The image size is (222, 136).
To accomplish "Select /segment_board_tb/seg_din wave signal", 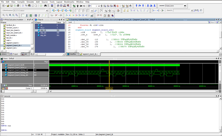I will pyautogui.click(x=18, y=75).
